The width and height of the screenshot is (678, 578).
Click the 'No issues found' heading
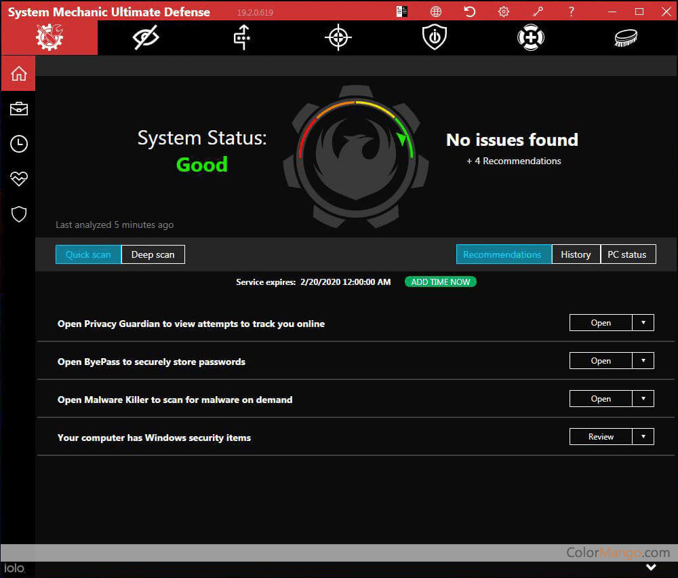(512, 140)
